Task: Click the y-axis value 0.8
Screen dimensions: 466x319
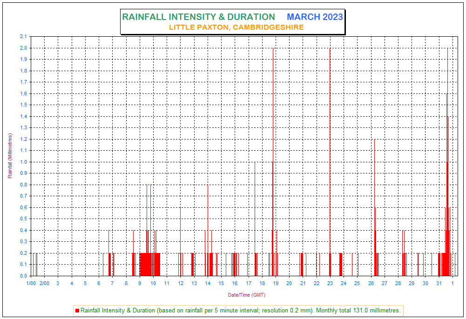Action: point(23,185)
